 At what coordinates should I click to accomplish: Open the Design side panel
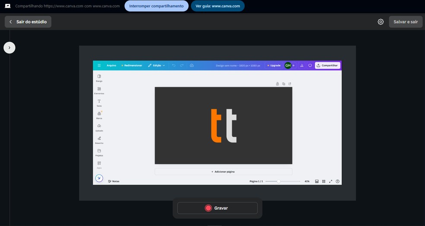point(99,78)
